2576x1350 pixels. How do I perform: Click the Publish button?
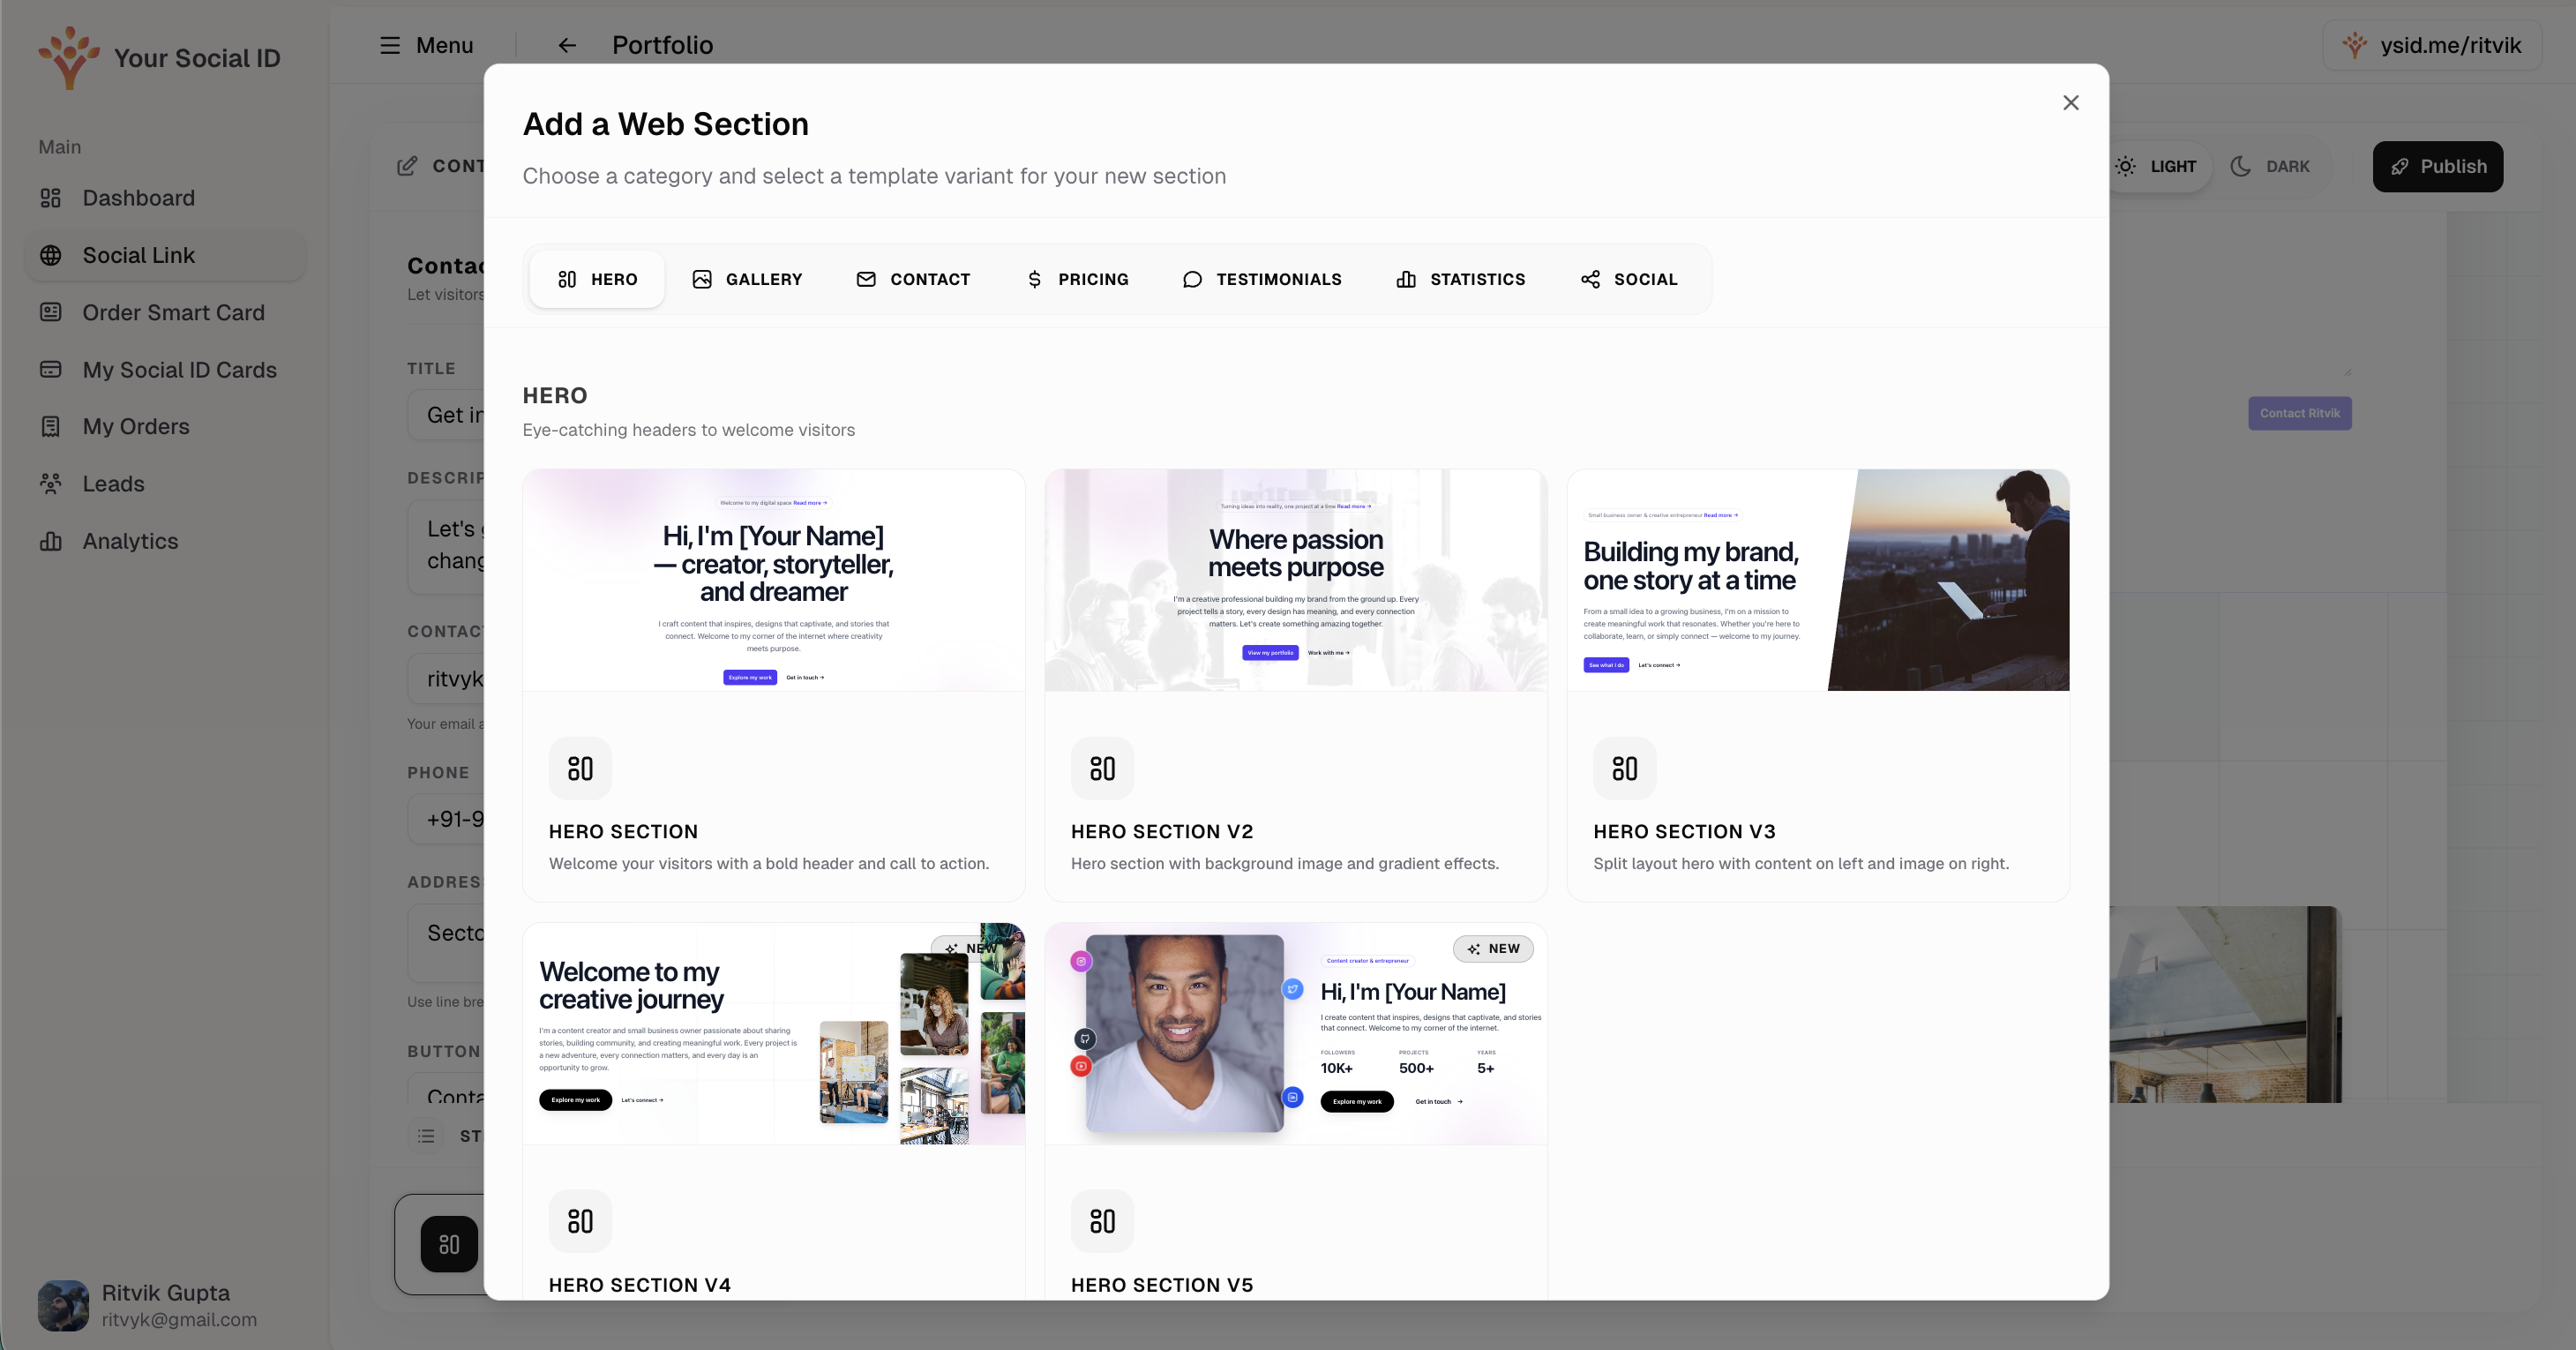2437,166
